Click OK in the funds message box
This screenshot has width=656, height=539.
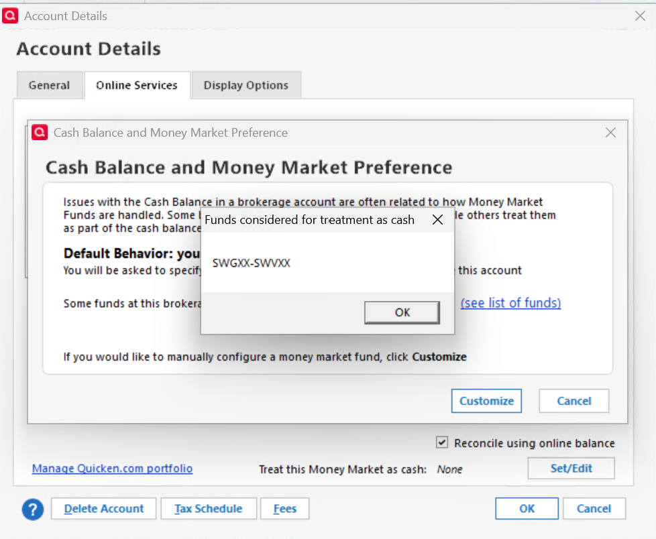click(402, 312)
